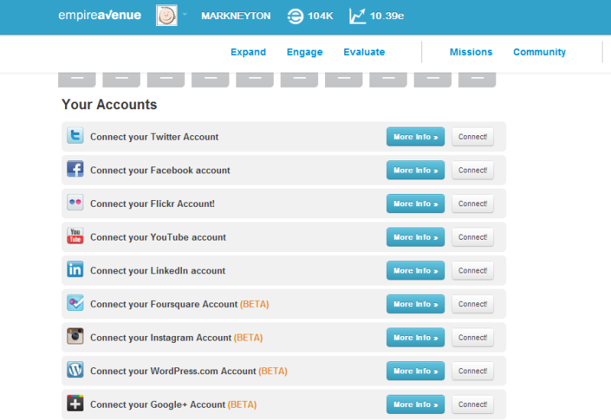Click the share price chart icon

(357, 16)
